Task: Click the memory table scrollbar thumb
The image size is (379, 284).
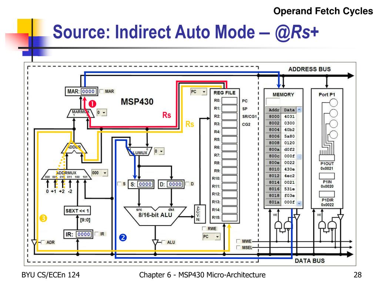Action: point(299,157)
